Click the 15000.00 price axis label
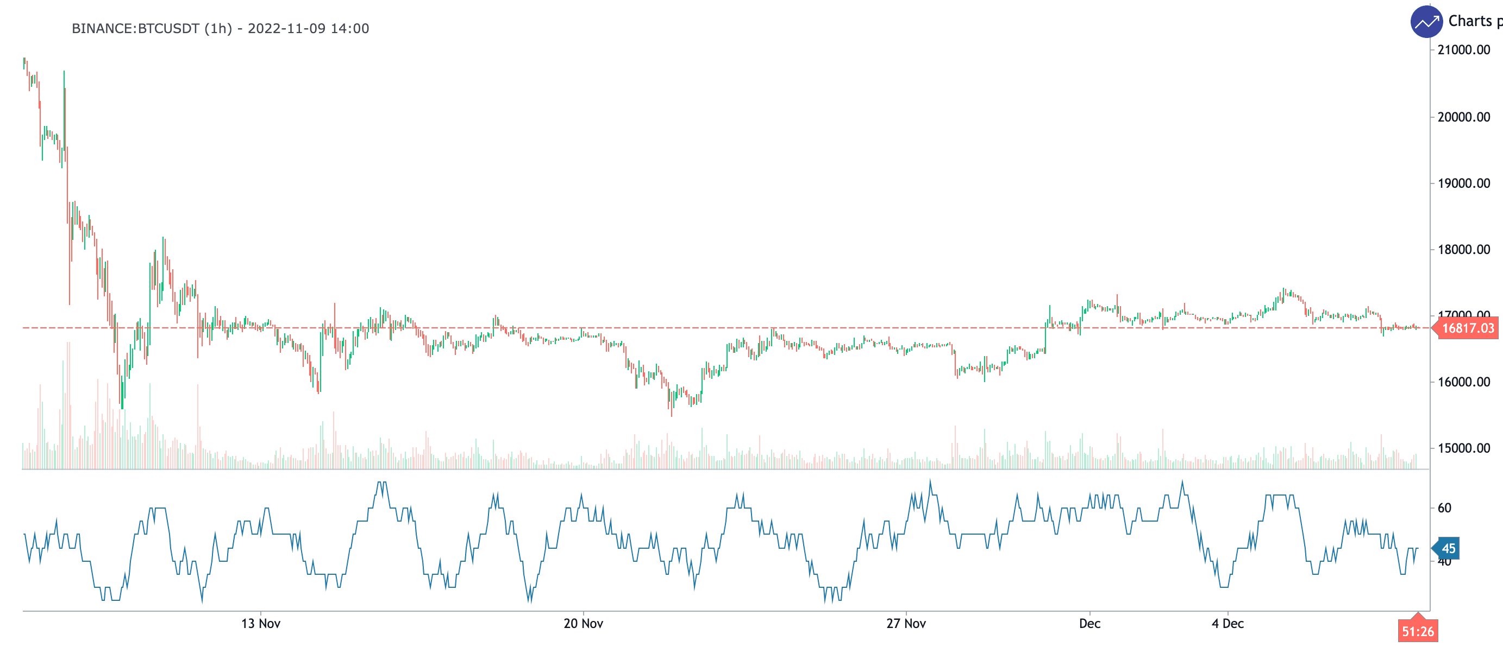The image size is (1503, 647). point(1463,448)
